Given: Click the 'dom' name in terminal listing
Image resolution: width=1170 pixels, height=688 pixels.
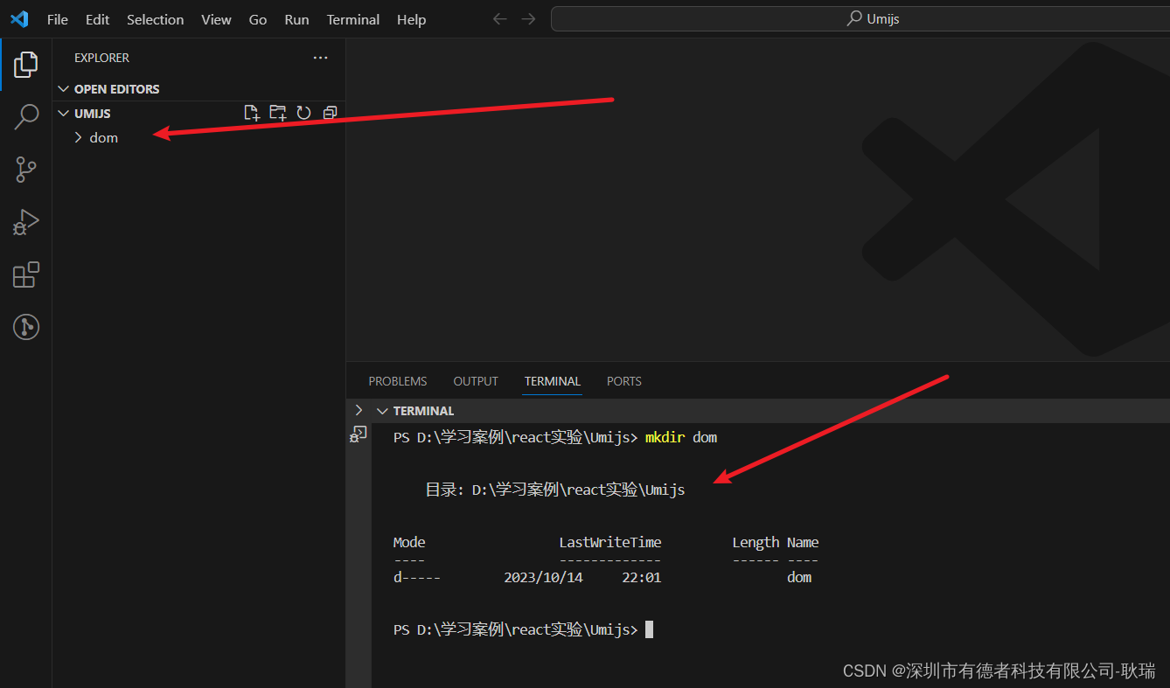Looking at the screenshot, I should click(x=799, y=577).
